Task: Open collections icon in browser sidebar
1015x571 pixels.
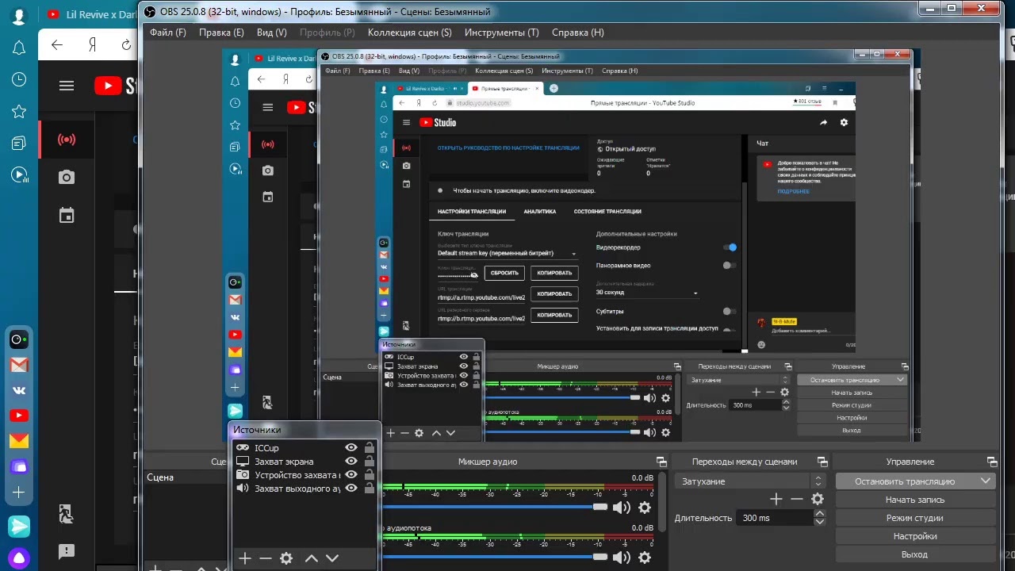Action: pos(19,144)
